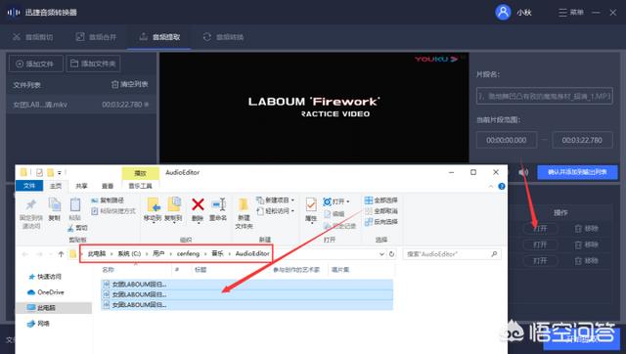Open the 打开 dropdown in the ribbon
The height and width of the screenshot is (354, 626).
click(336, 201)
